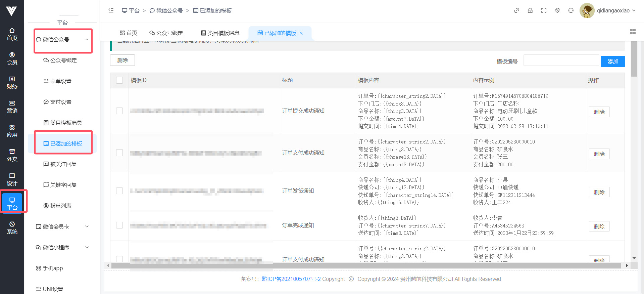The height and width of the screenshot is (294, 644).
Task: Toggle fullscreen mode icon
Action: click(x=544, y=10)
